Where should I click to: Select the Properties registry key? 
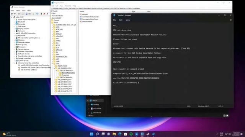point(65,75)
